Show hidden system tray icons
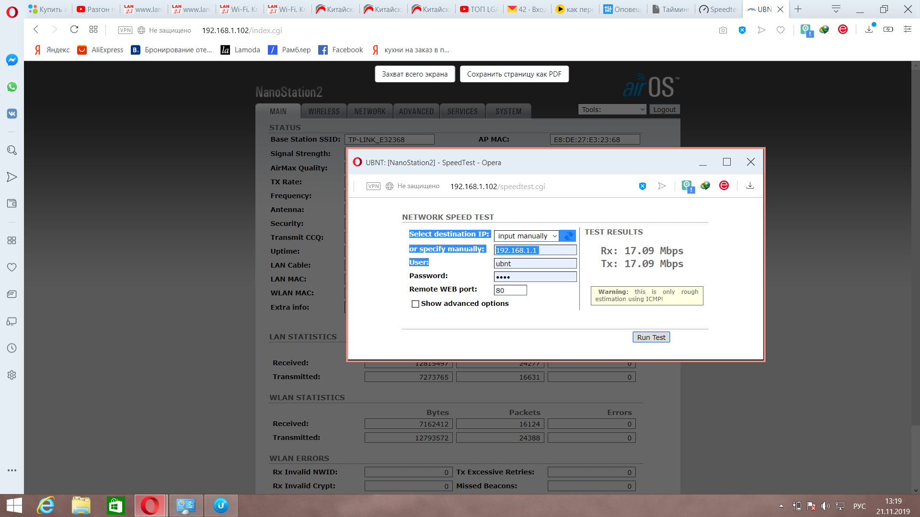The image size is (920, 517). point(781,506)
